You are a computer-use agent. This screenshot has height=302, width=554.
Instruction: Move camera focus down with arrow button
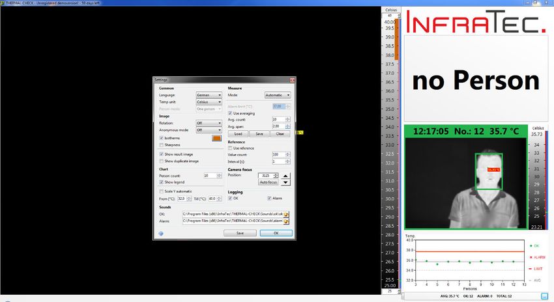(285, 182)
